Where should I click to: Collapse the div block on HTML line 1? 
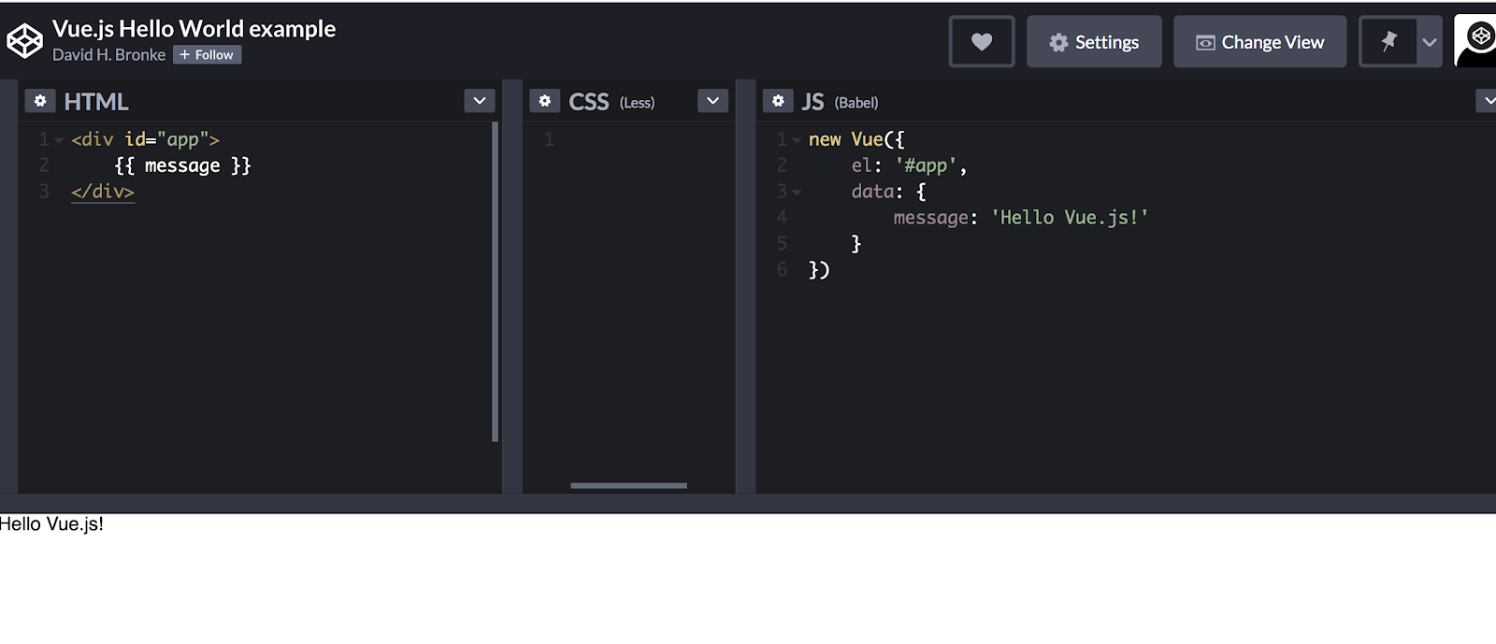tap(59, 140)
